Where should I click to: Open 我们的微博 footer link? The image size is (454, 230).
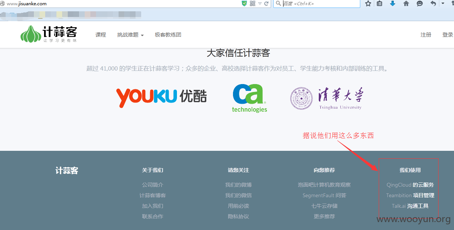pyautogui.click(x=238, y=185)
